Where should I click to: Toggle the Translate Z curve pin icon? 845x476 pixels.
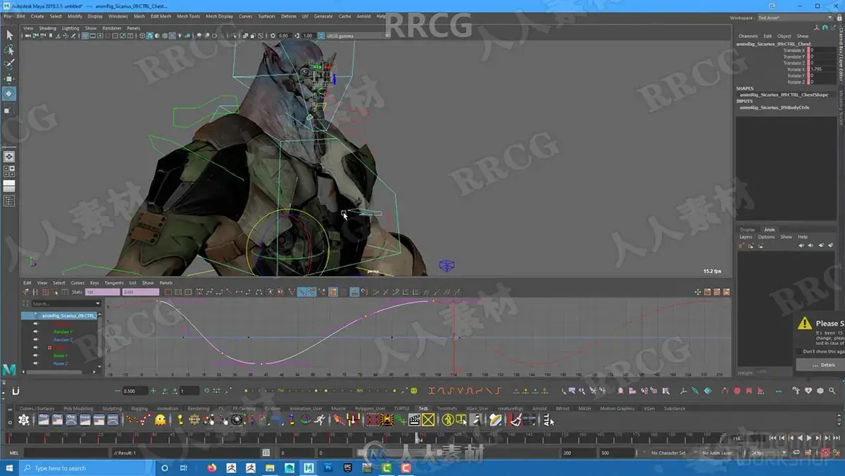point(36,339)
